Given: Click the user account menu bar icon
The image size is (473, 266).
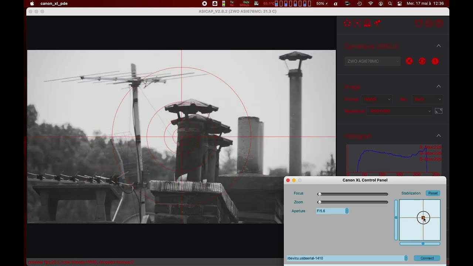Looking at the screenshot, I should point(381,3).
